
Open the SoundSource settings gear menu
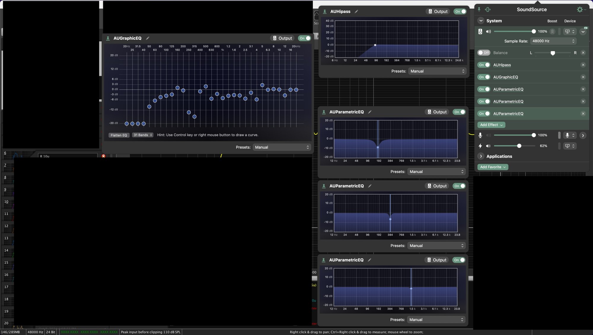580,9
